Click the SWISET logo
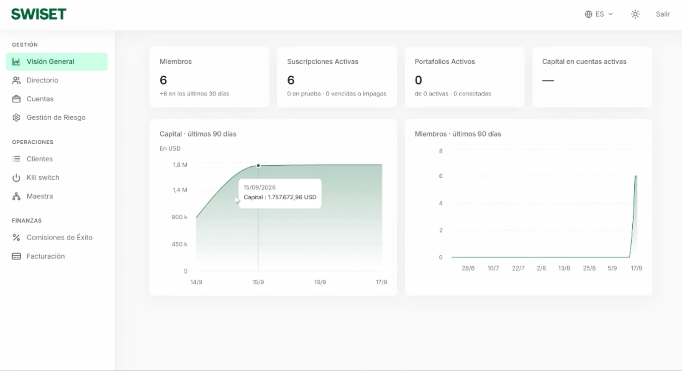 click(x=39, y=14)
